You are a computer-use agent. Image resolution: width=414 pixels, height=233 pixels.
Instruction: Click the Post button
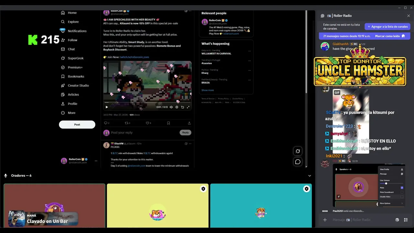(77, 125)
